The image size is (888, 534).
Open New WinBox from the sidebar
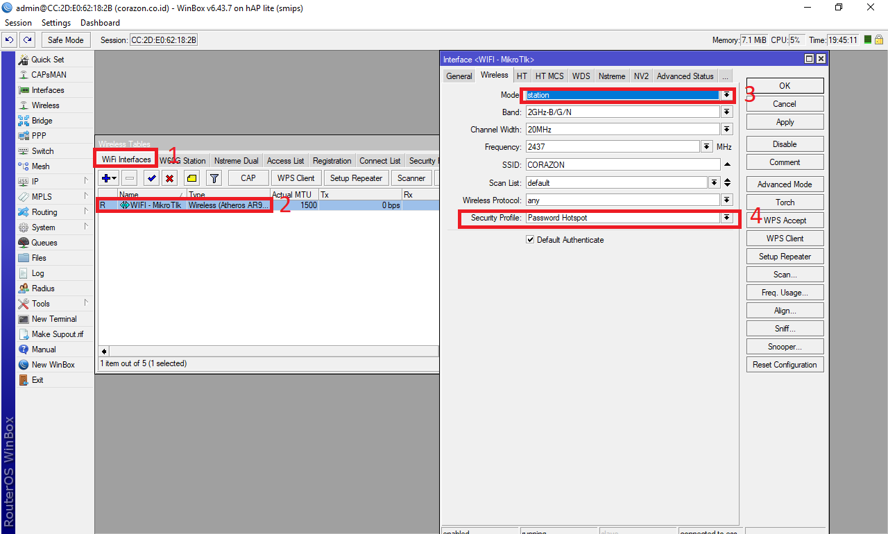[53, 365]
